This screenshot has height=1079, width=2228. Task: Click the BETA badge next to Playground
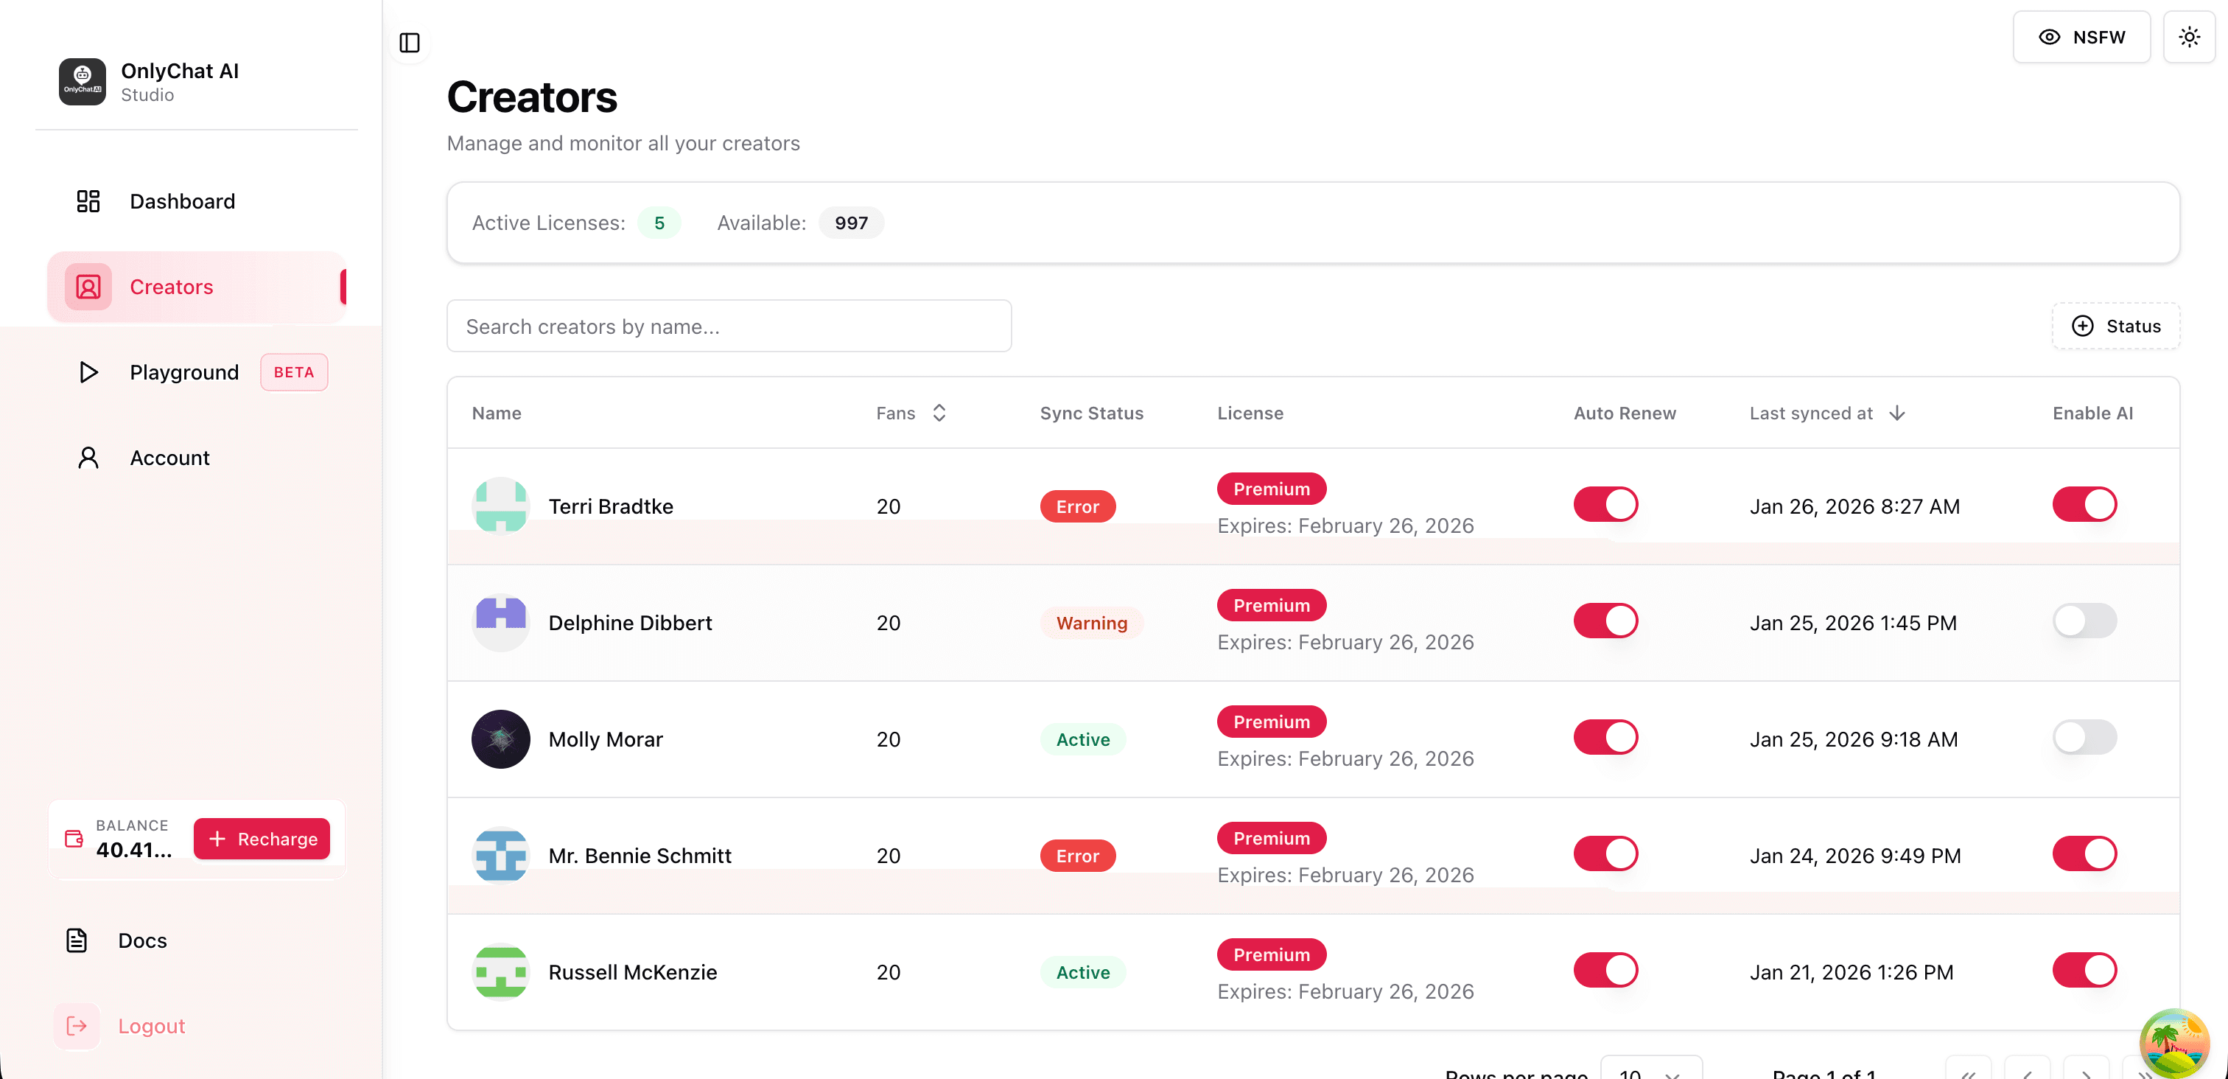pyautogui.click(x=294, y=372)
